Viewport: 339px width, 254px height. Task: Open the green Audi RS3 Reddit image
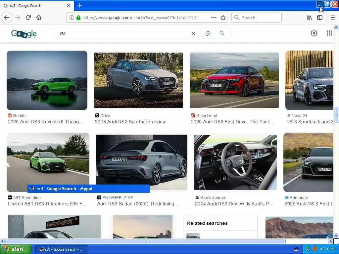47,80
